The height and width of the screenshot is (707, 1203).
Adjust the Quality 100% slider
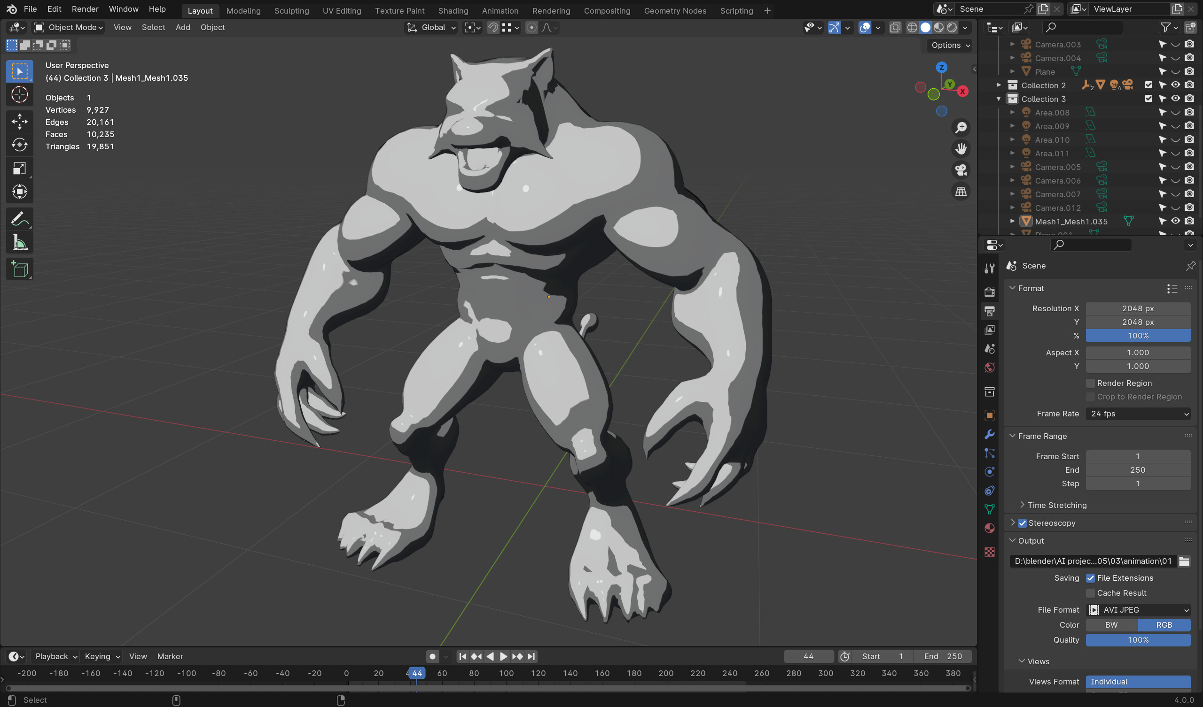point(1138,640)
